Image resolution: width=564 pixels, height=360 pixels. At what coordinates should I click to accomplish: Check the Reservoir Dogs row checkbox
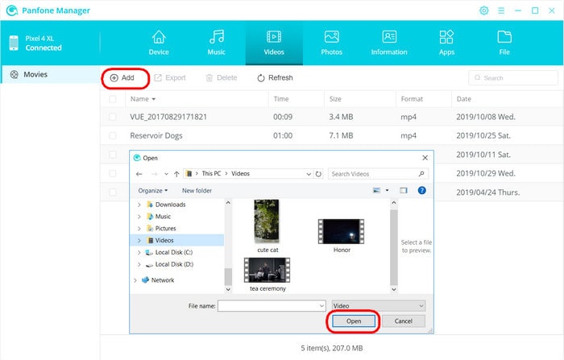click(x=113, y=135)
